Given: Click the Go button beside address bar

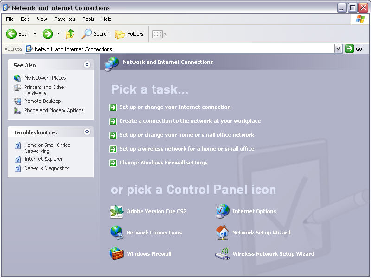Looking at the screenshot, I should pyautogui.click(x=354, y=49).
